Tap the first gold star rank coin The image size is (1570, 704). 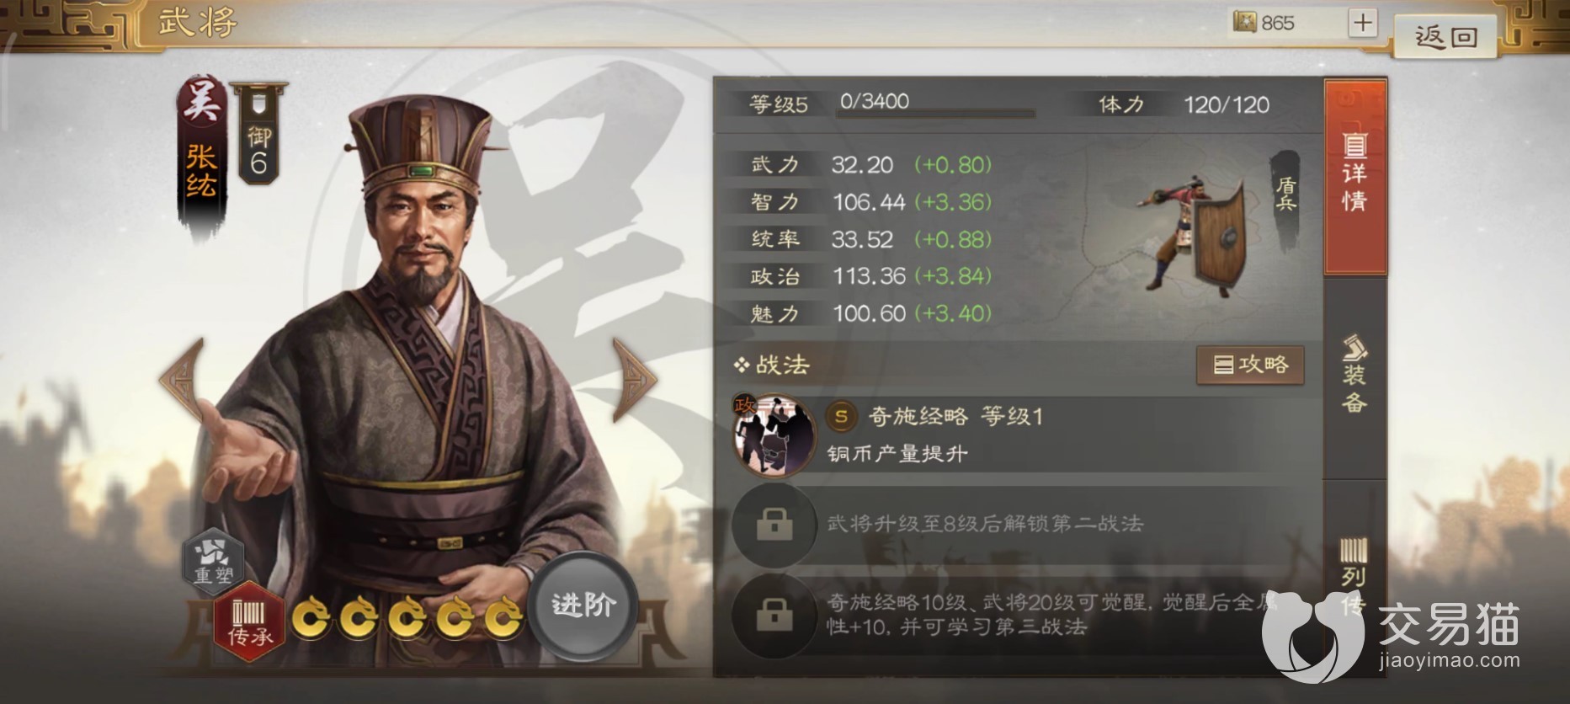pyautogui.click(x=311, y=618)
